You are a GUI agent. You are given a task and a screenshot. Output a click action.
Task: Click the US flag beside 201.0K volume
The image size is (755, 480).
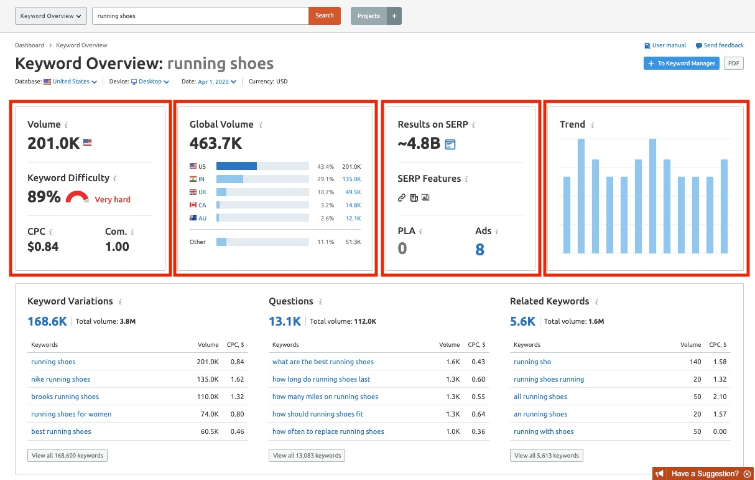tap(87, 143)
